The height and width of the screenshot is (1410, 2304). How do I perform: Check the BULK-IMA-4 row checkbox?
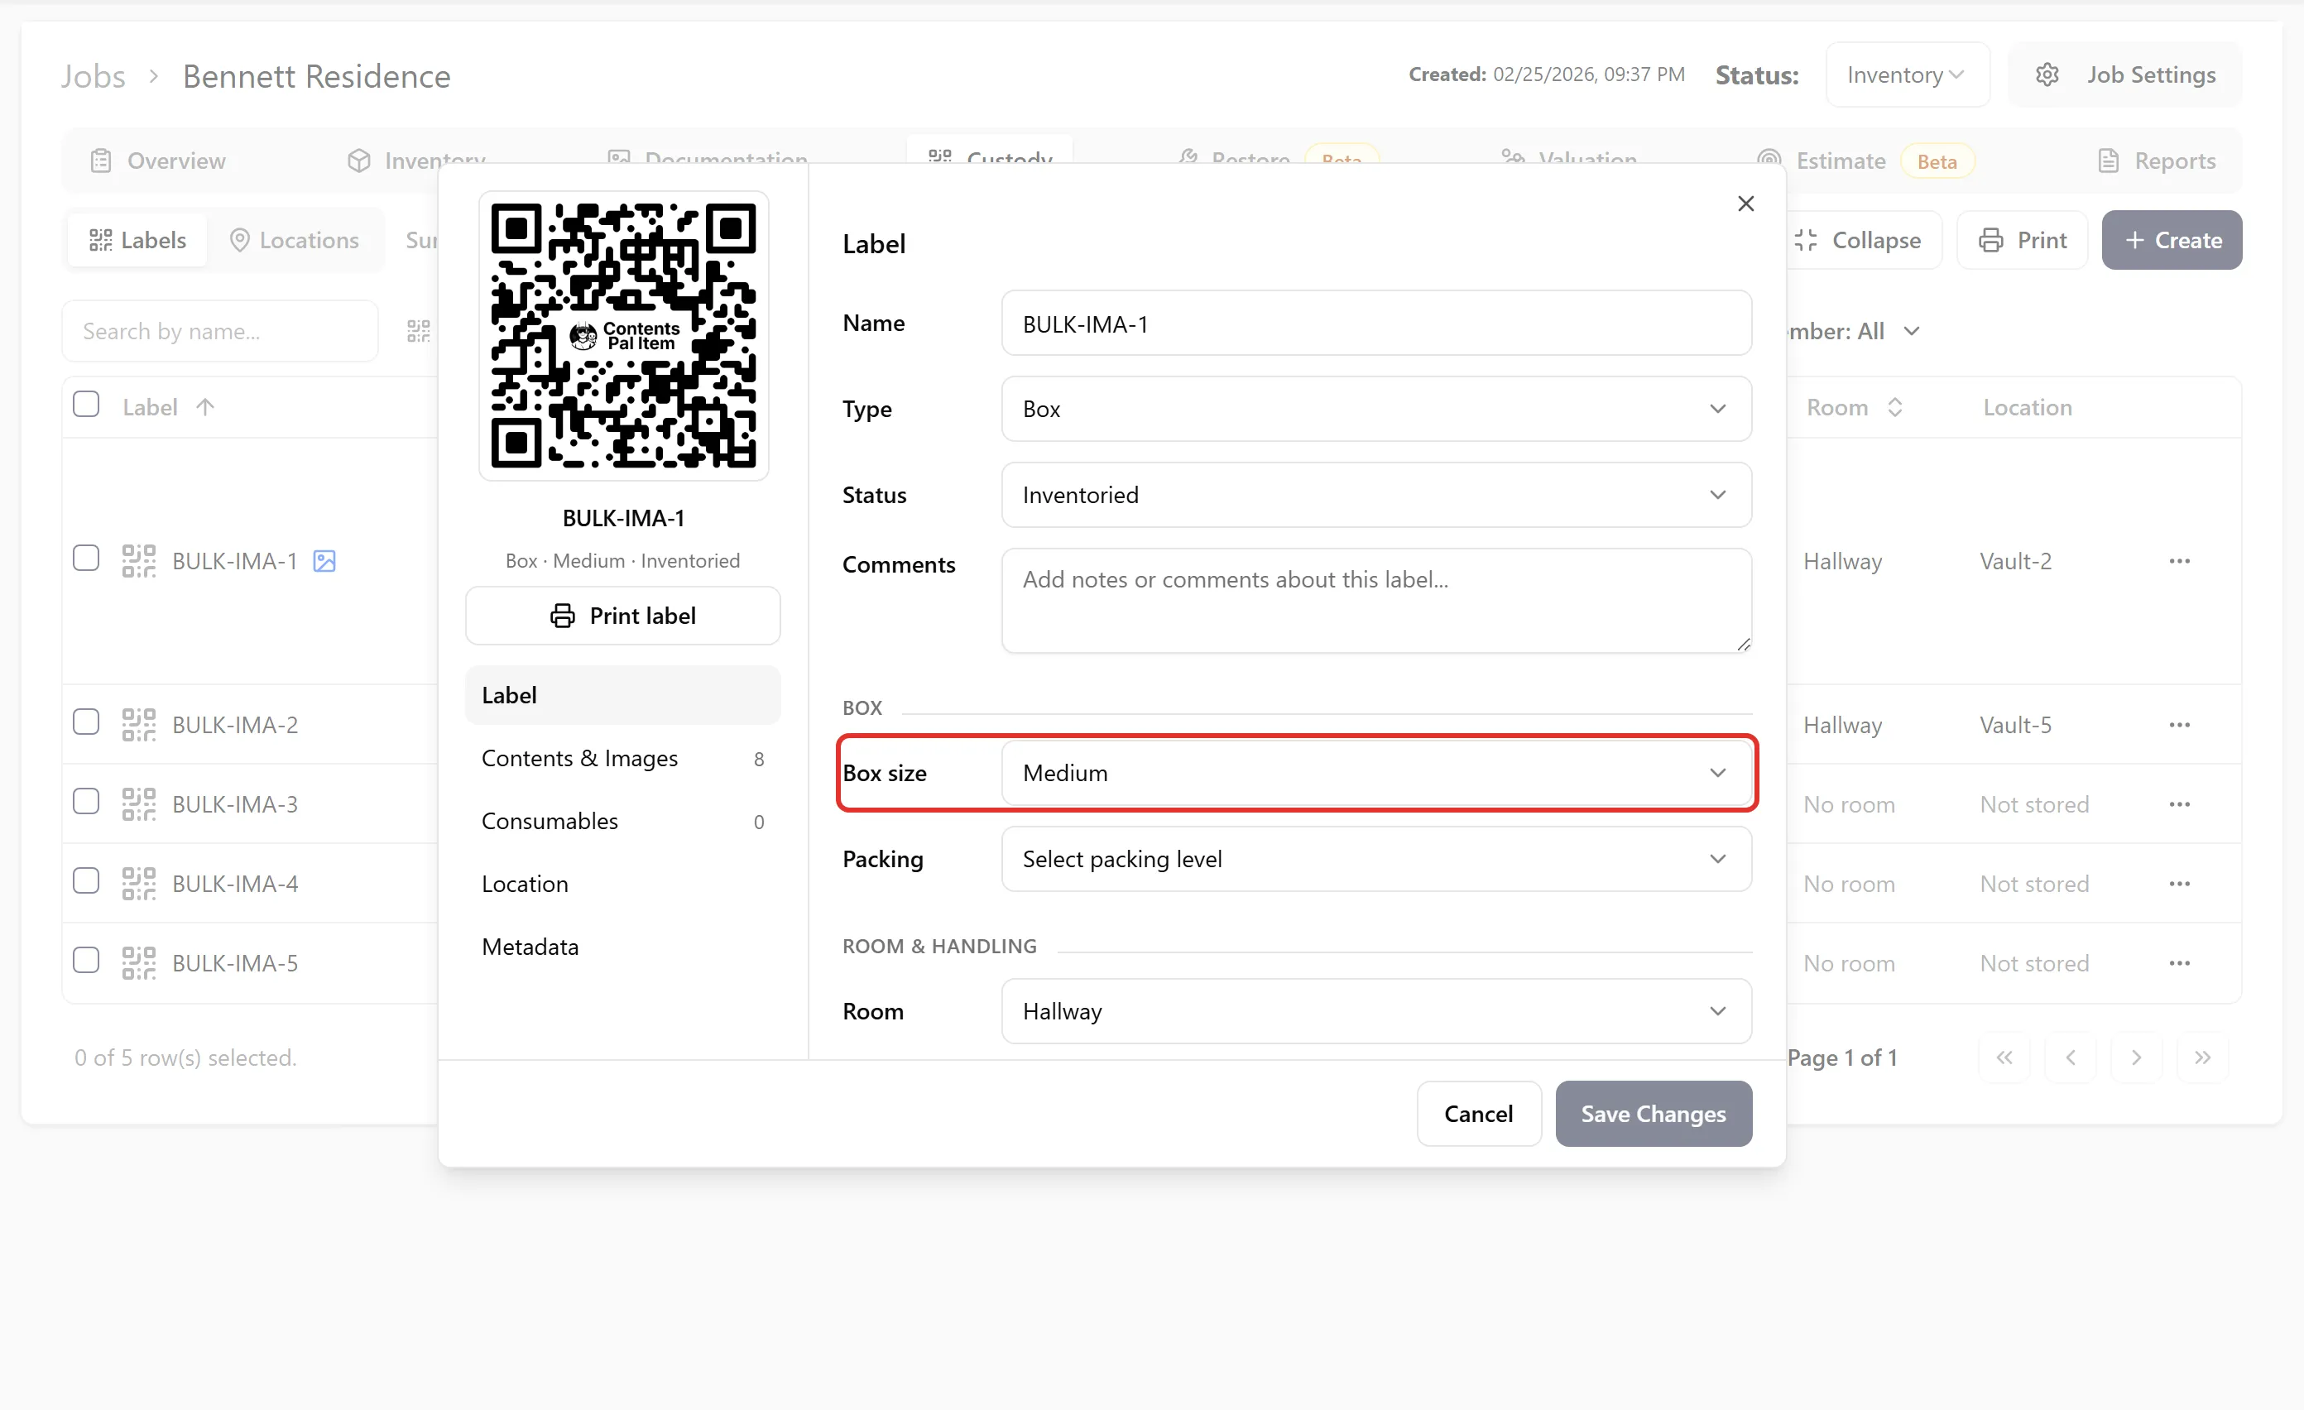(86, 880)
